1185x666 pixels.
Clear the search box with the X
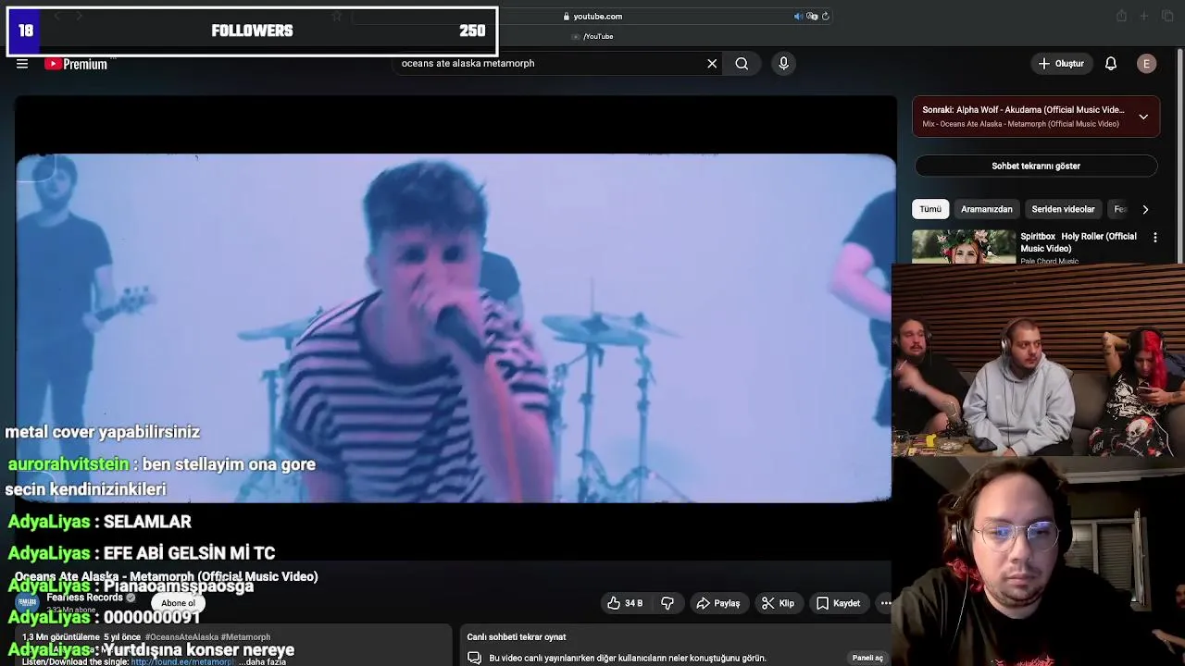[712, 64]
